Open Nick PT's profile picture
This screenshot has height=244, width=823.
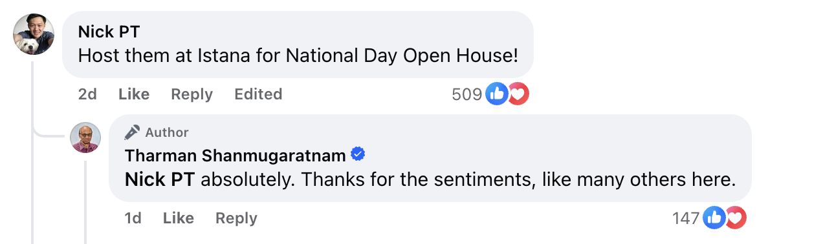coord(34,34)
